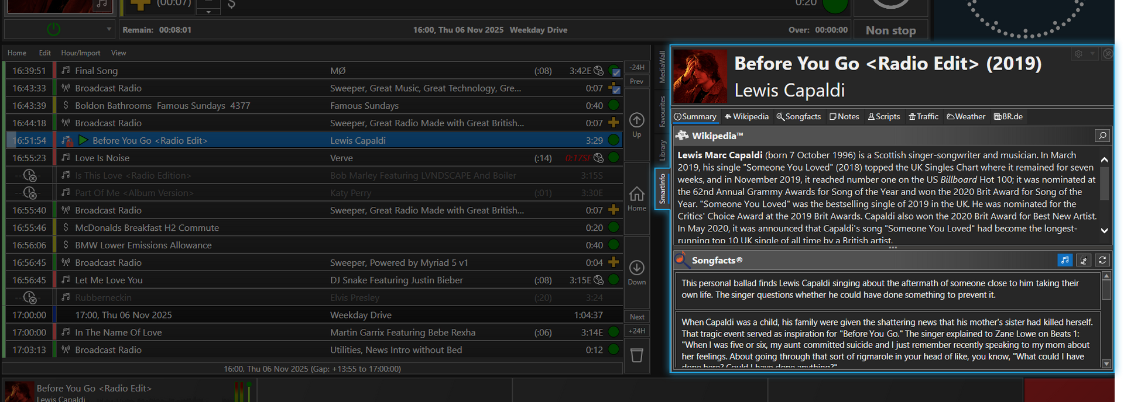Click green circle on BMW Lower Emissions row
Screen dimensions: 1124x402
tap(614, 245)
